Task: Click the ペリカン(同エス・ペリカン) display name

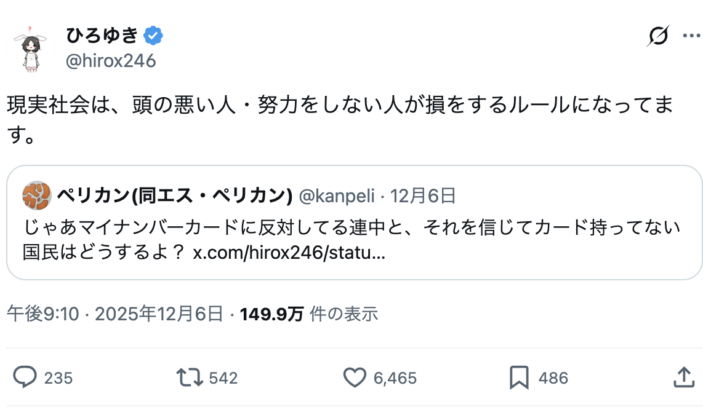Action: (x=174, y=196)
